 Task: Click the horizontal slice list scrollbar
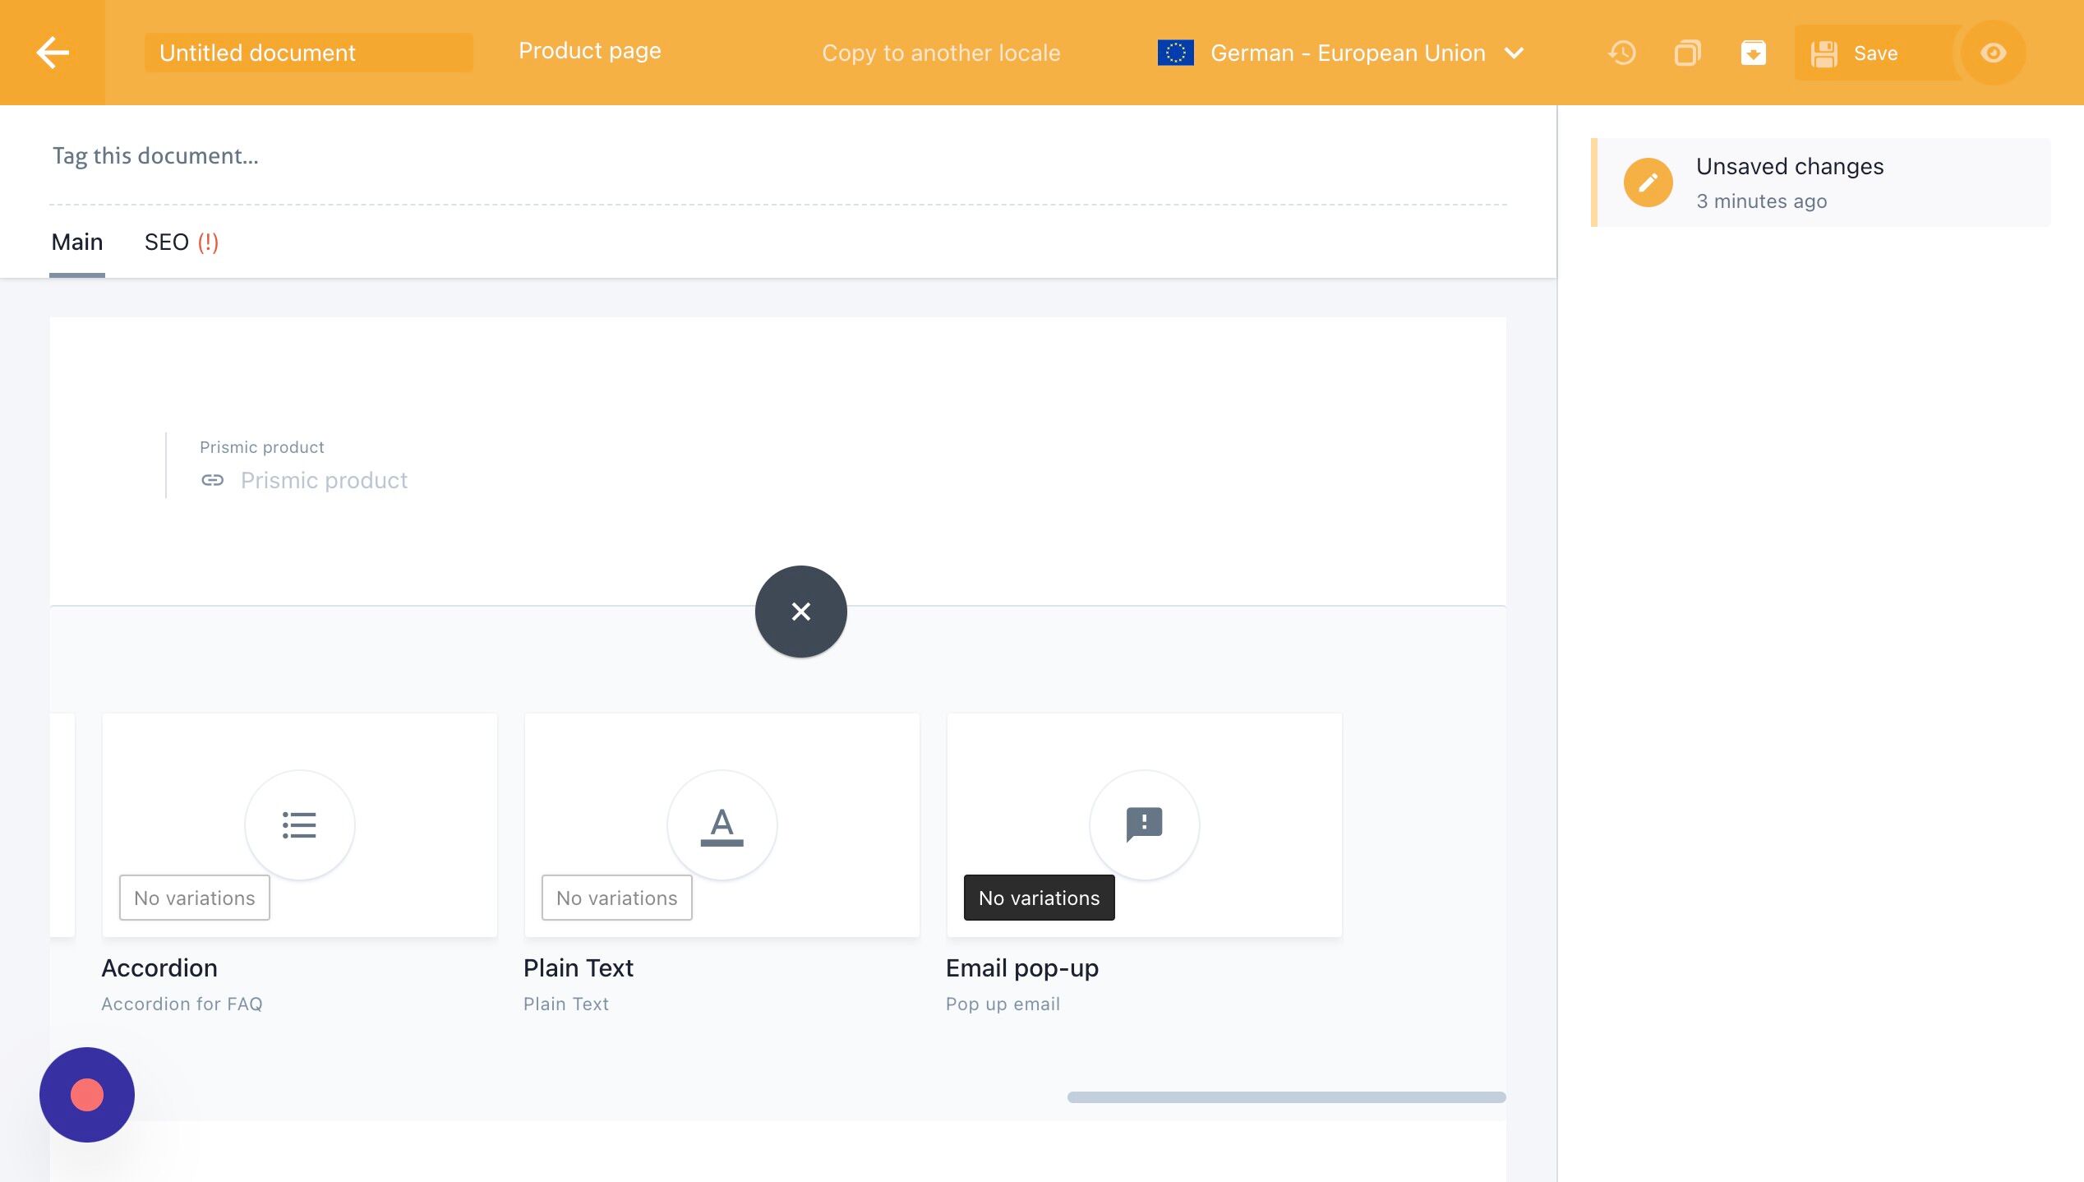1286,1097
